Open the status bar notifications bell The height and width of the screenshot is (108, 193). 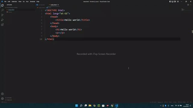click(191, 102)
